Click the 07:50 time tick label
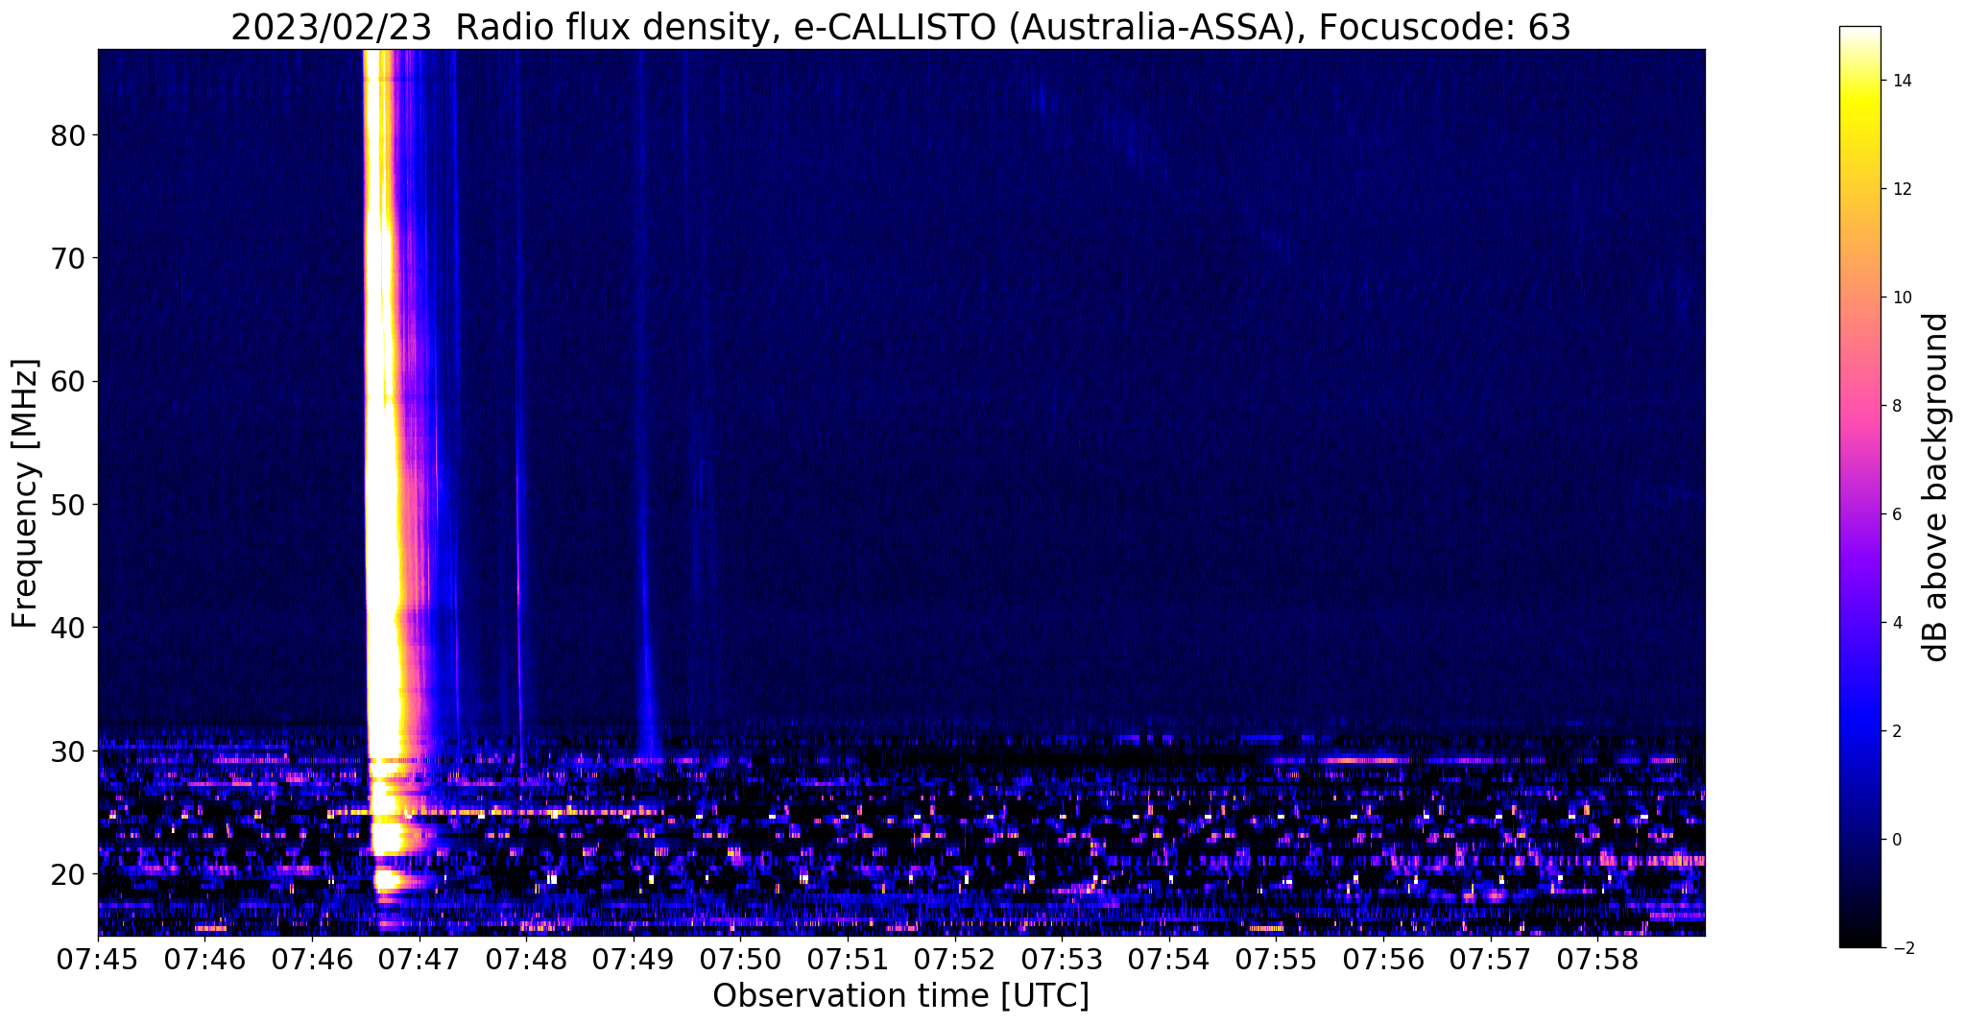Screen dimensions: 1965x1024 [x=740, y=960]
